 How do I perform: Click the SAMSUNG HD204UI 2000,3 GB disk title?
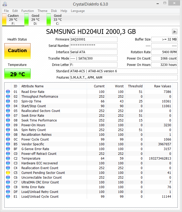91,32
